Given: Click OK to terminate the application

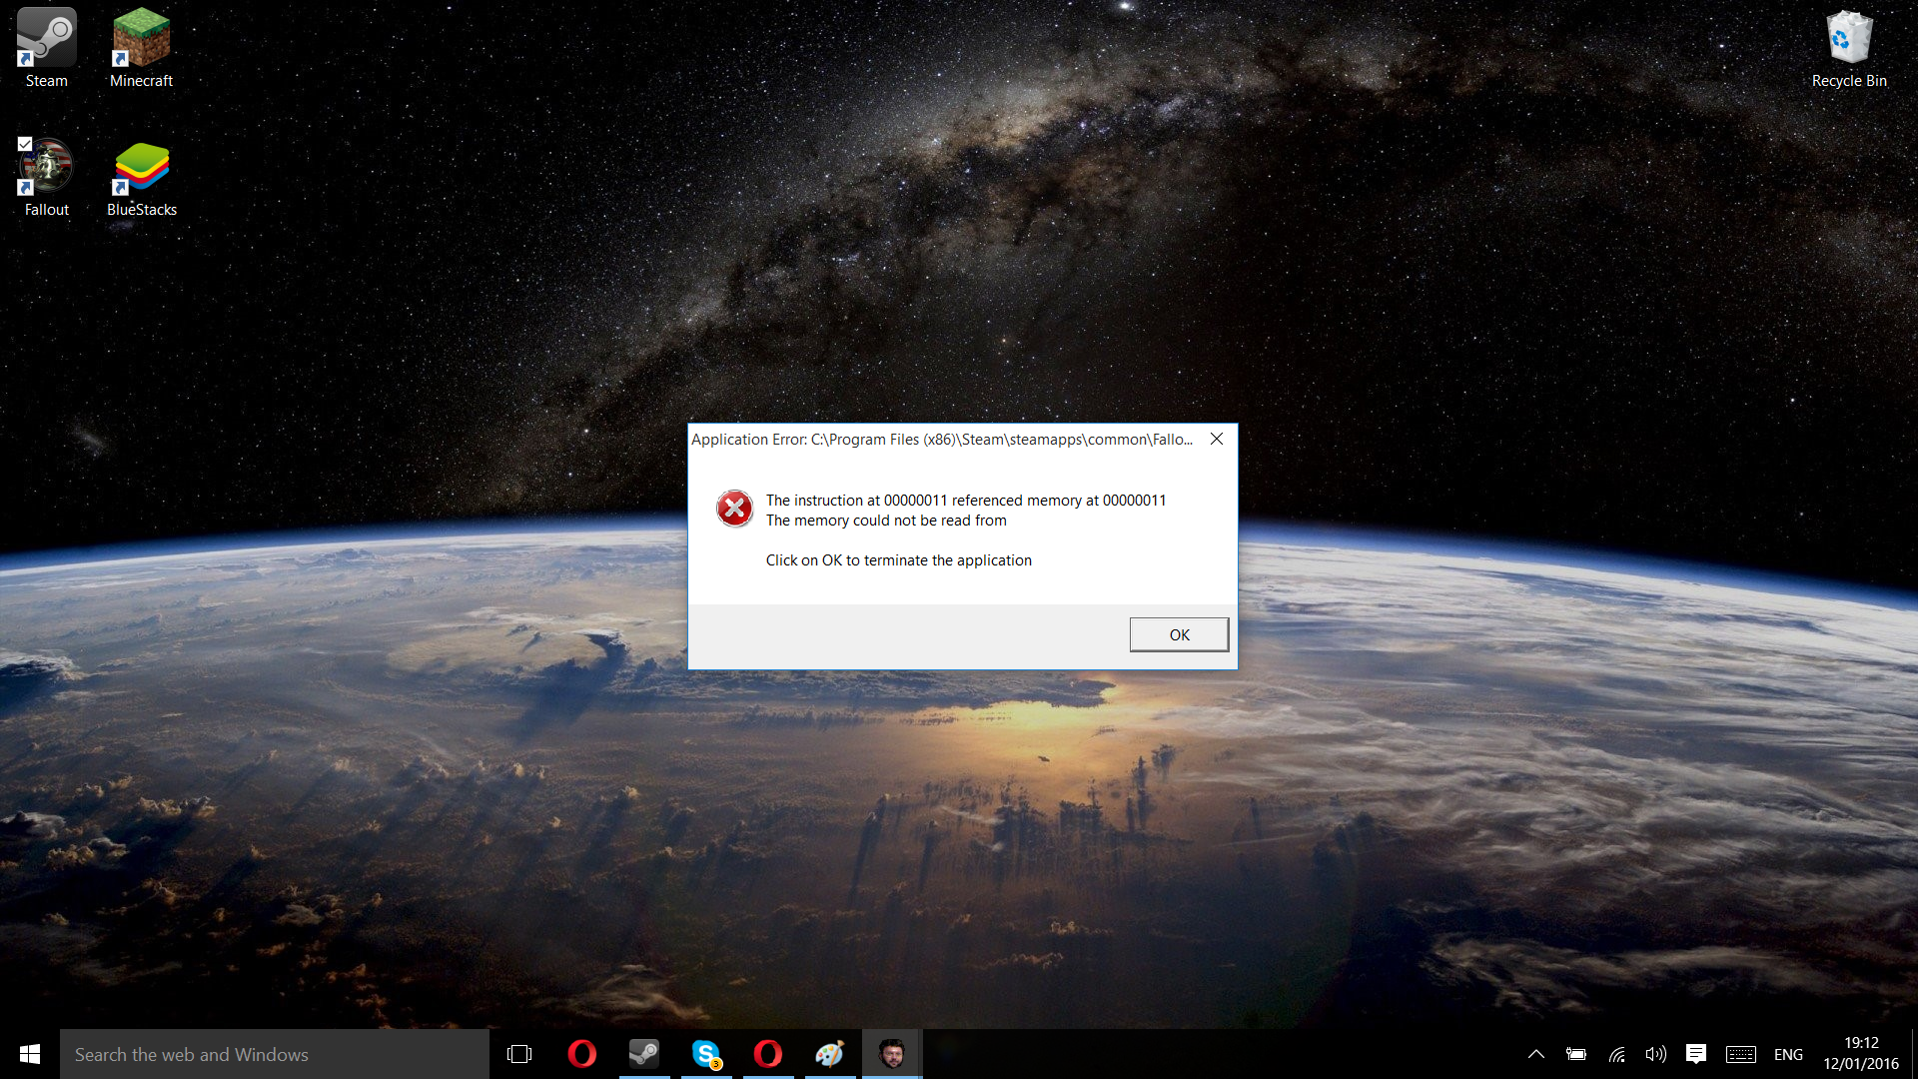Looking at the screenshot, I should click(x=1179, y=634).
